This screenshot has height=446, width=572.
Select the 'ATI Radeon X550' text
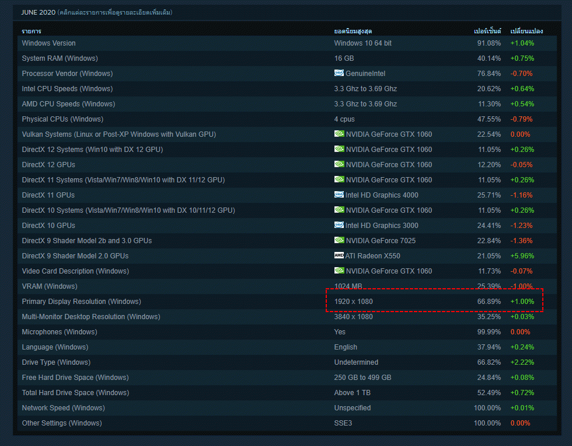(x=372, y=256)
